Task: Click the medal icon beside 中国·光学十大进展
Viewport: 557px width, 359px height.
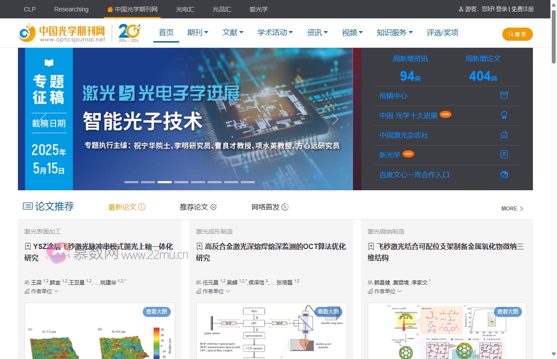Action: (x=504, y=115)
